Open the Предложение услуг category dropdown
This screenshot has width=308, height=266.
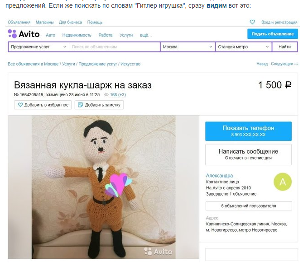(38, 47)
